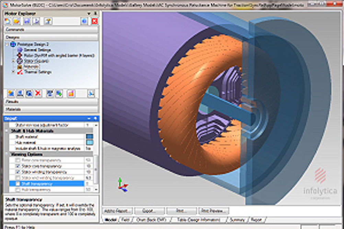344x229 pixels.
Task: Click the second icon in the design toolbar
Action: coord(20,94)
